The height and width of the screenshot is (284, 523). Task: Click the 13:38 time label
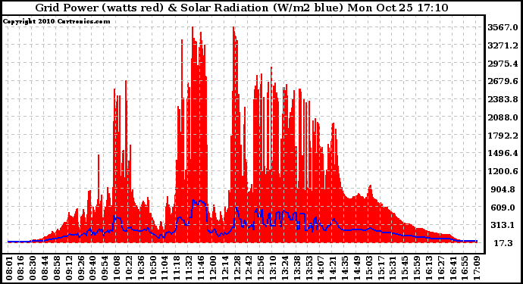(x=296, y=267)
